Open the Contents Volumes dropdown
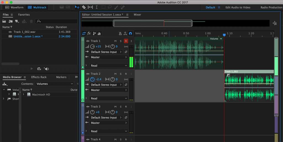 (55, 84)
